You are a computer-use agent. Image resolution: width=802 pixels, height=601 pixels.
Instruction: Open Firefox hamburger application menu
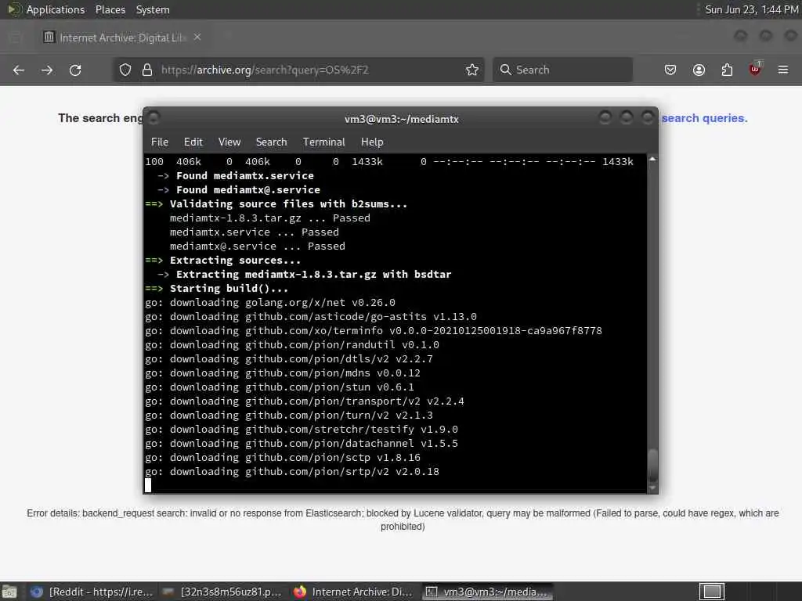[783, 70]
